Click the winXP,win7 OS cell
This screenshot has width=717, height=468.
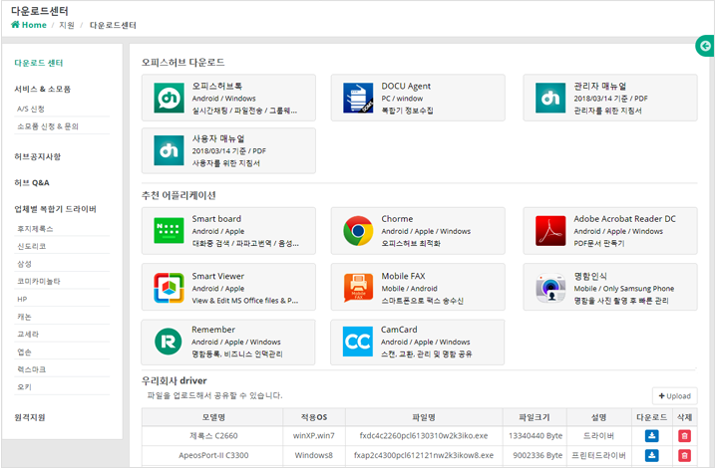tap(314, 435)
